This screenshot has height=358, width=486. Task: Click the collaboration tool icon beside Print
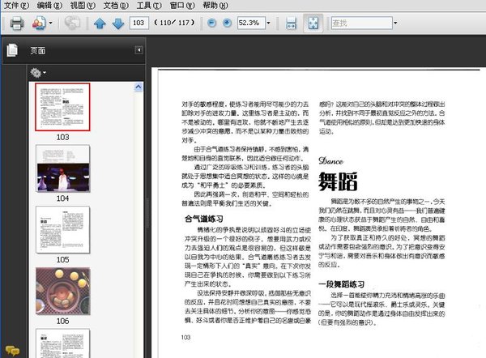(x=39, y=24)
